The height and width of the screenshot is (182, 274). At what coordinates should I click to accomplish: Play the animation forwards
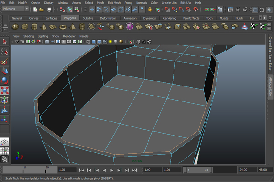click(x=111, y=170)
